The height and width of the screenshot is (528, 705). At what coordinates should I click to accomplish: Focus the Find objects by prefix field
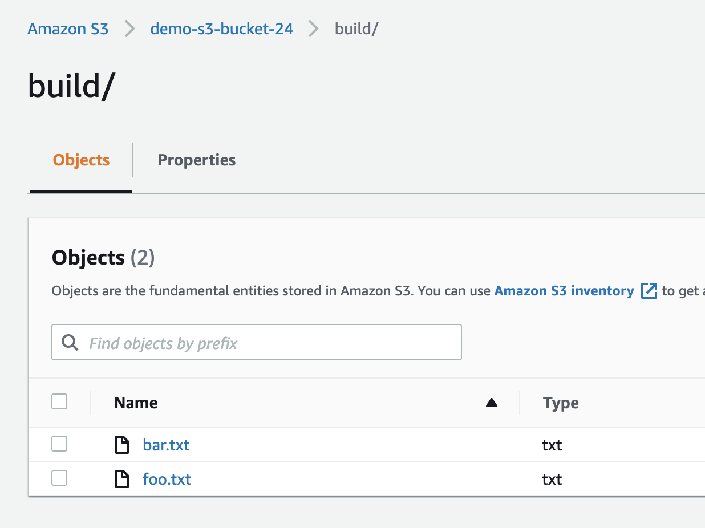click(x=268, y=343)
